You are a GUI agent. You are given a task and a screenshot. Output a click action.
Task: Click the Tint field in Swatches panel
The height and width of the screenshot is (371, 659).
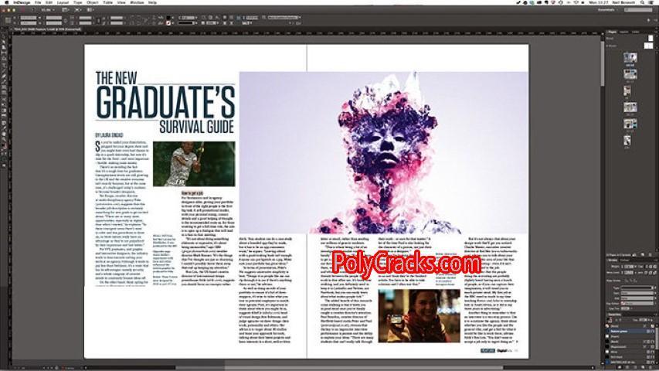(644, 320)
